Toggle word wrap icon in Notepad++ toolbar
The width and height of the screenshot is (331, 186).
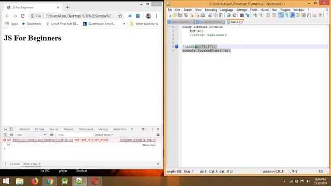tap(281, 15)
